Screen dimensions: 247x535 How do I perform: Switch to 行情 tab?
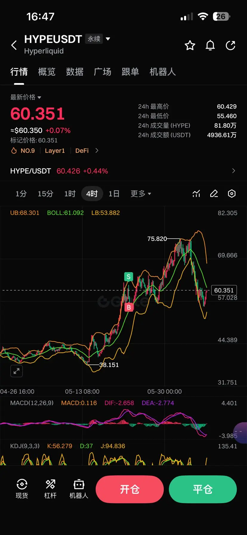(x=19, y=72)
